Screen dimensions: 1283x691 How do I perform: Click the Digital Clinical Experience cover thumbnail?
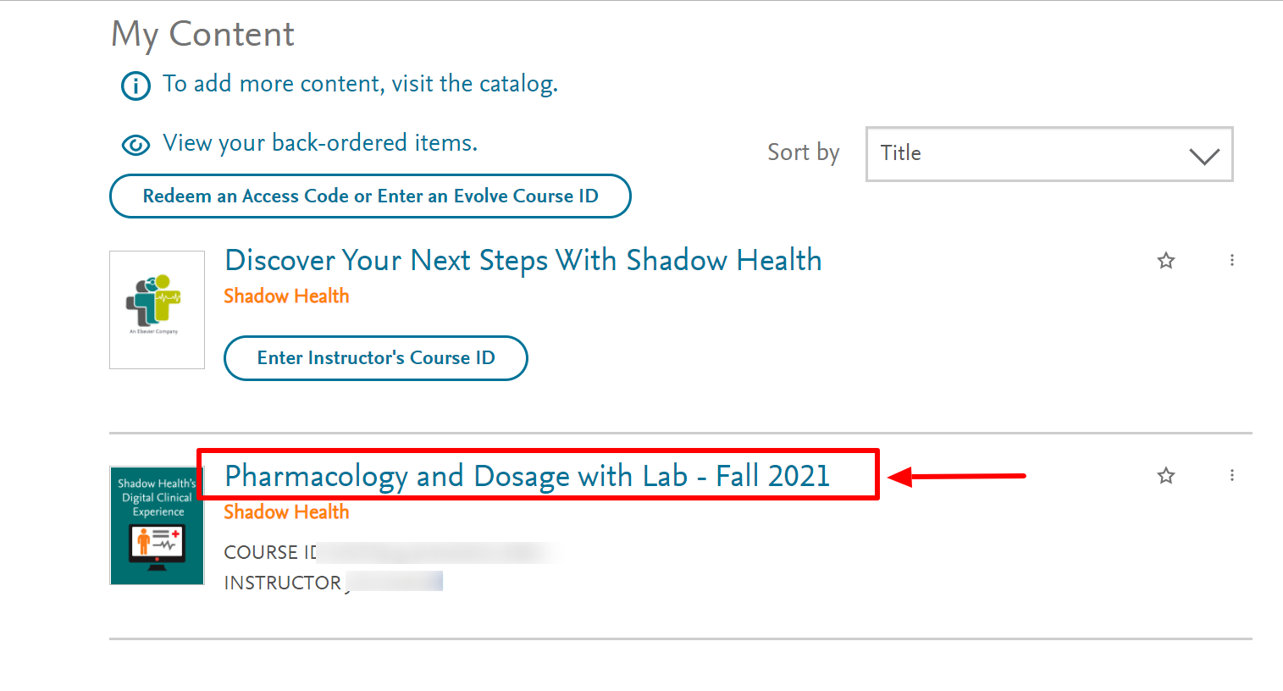pyautogui.click(x=157, y=526)
